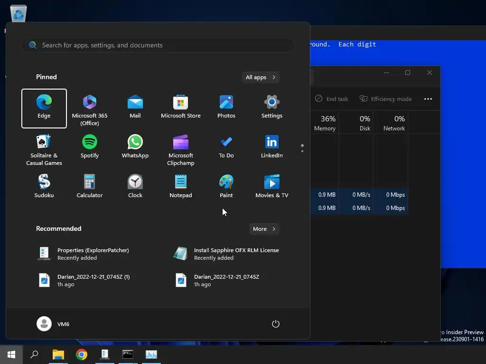Open Task Manager's three-dot more options

[428, 99]
